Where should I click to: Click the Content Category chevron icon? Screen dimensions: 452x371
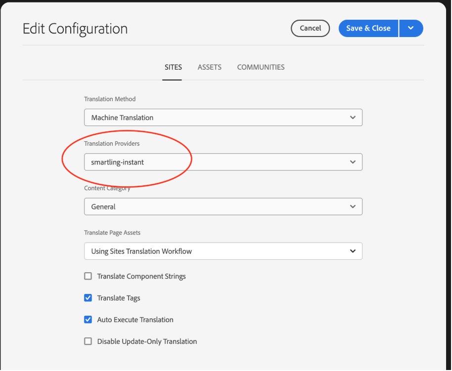click(x=352, y=206)
